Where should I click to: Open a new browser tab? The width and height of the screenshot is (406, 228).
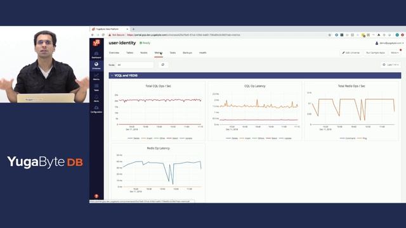coord(133,29)
